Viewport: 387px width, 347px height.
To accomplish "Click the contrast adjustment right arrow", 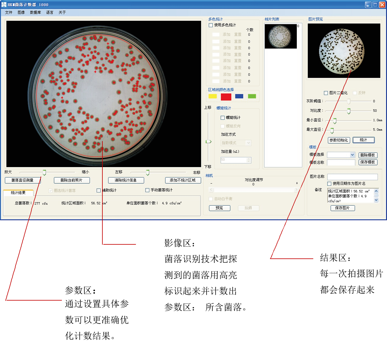I will click(296, 190).
